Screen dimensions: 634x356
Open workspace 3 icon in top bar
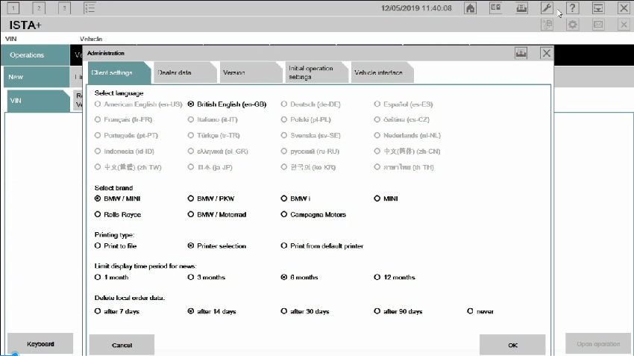[64, 7]
